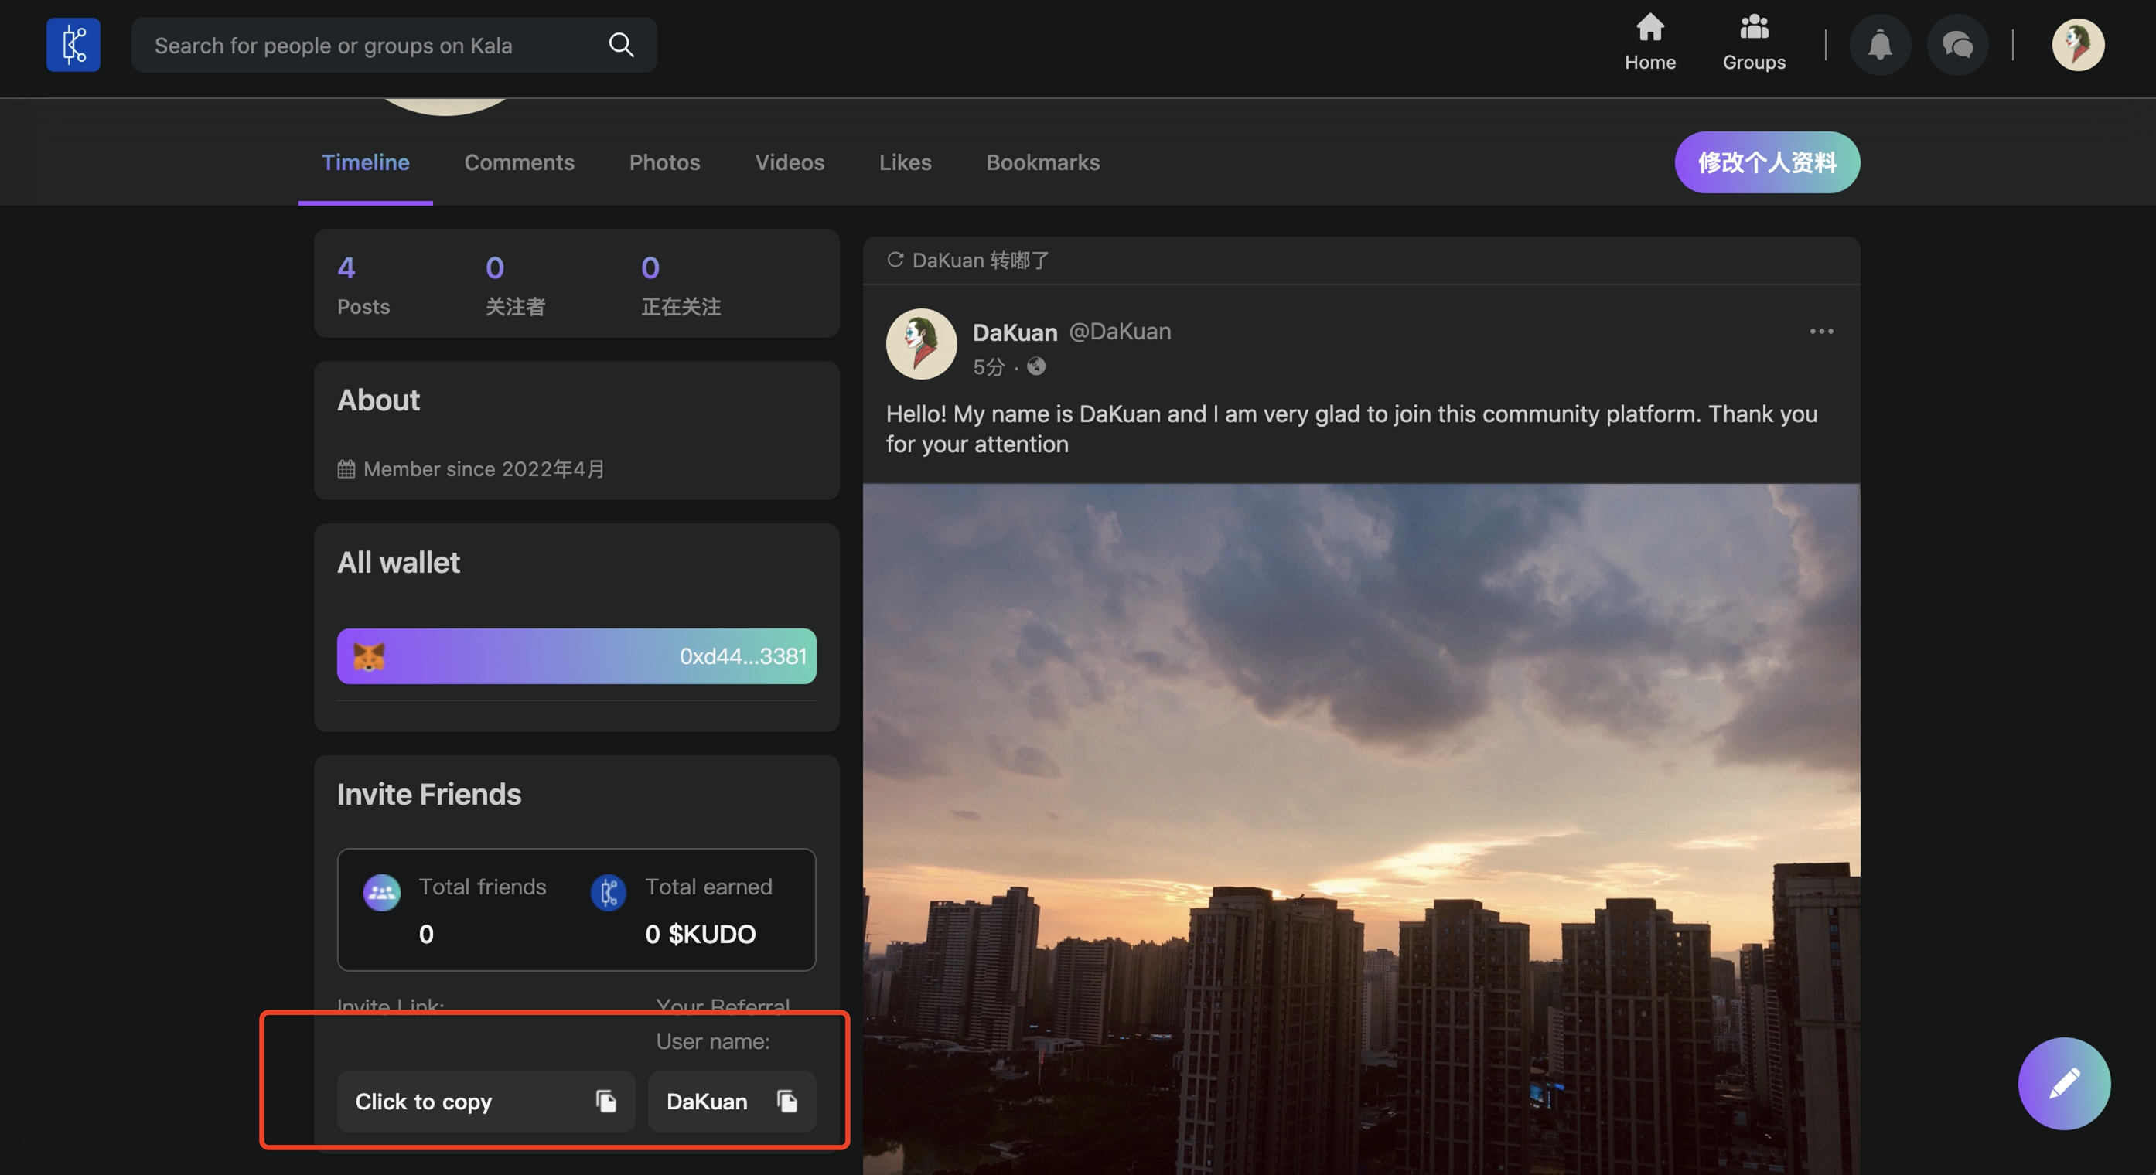Switch to the Comments tab
This screenshot has height=1175, width=2156.
point(519,162)
